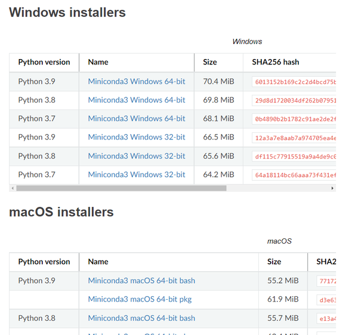Image resolution: width=358 pixels, height=335 pixels.
Task: Select the macOS hash starting with d3e6
Action: 326,300
